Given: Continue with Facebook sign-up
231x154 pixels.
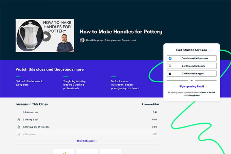Looking at the screenshot, I should tap(191, 58).
